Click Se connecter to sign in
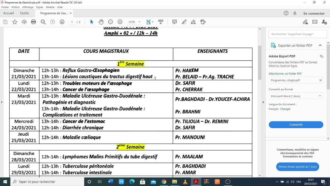330x186 pixels. [x=314, y=13]
